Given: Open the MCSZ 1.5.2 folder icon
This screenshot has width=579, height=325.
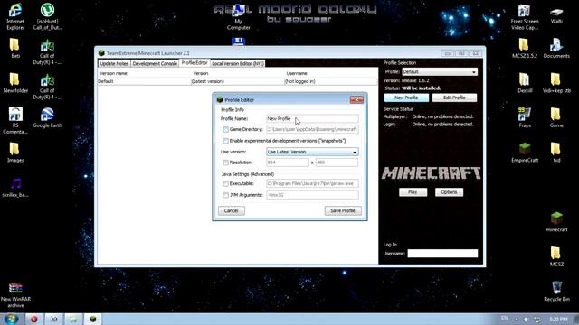Looking at the screenshot, I should click(525, 48).
